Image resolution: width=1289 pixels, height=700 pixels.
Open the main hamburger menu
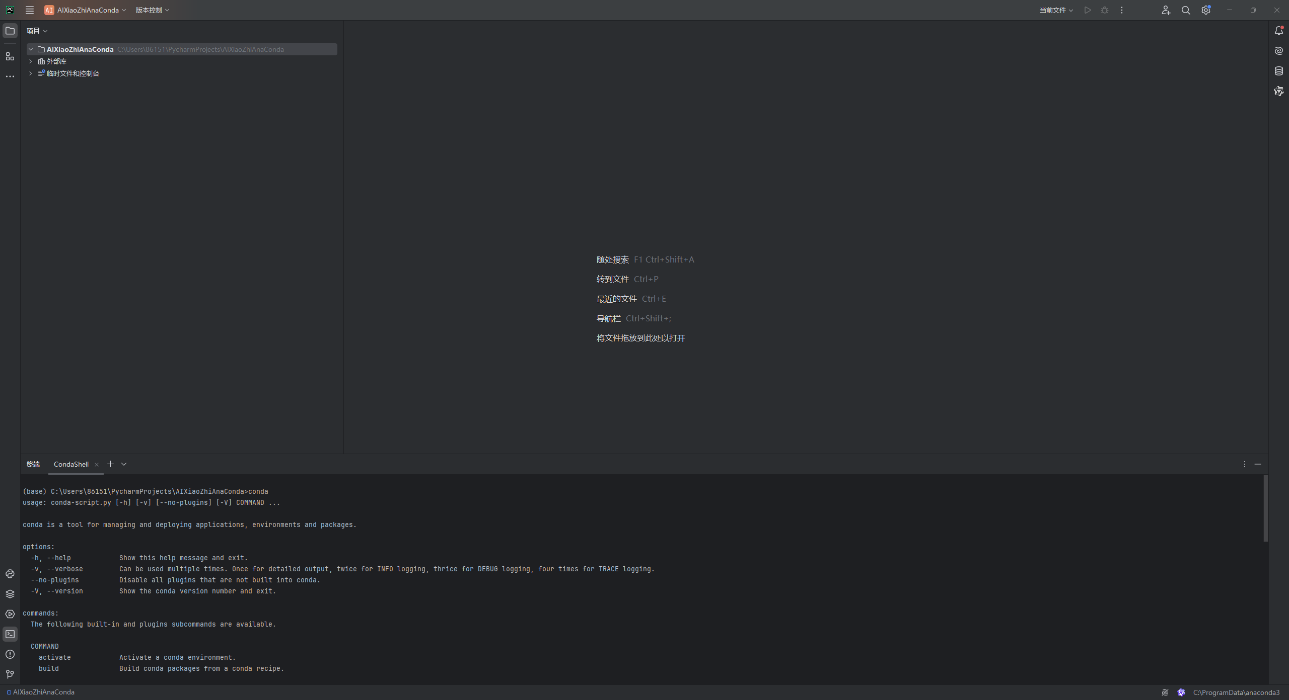(30, 10)
